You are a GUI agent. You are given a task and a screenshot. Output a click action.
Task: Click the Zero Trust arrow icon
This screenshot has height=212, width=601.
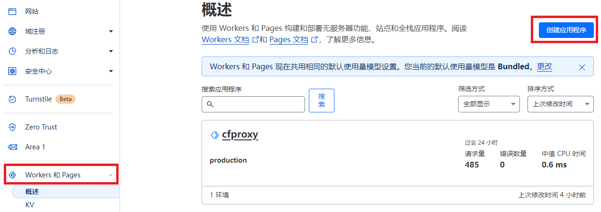tap(13, 127)
